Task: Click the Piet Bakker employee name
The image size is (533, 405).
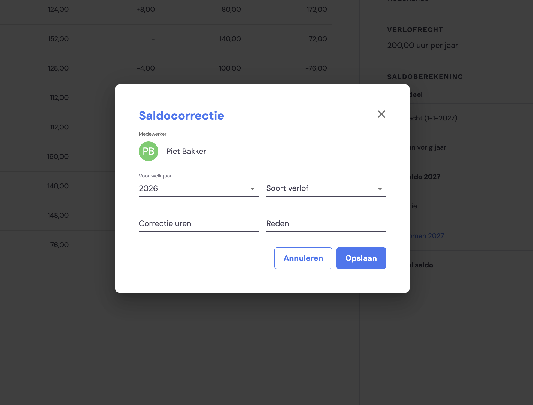Action: tap(186, 151)
